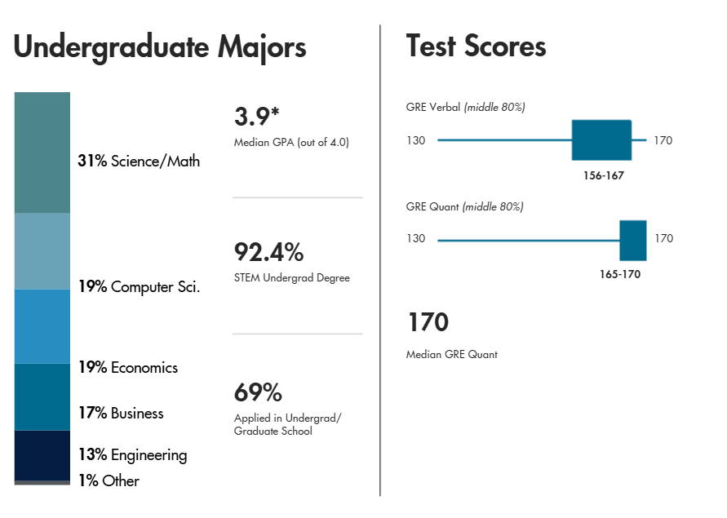
Task: Click the 31% Science/Math label
Action: [x=139, y=161]
